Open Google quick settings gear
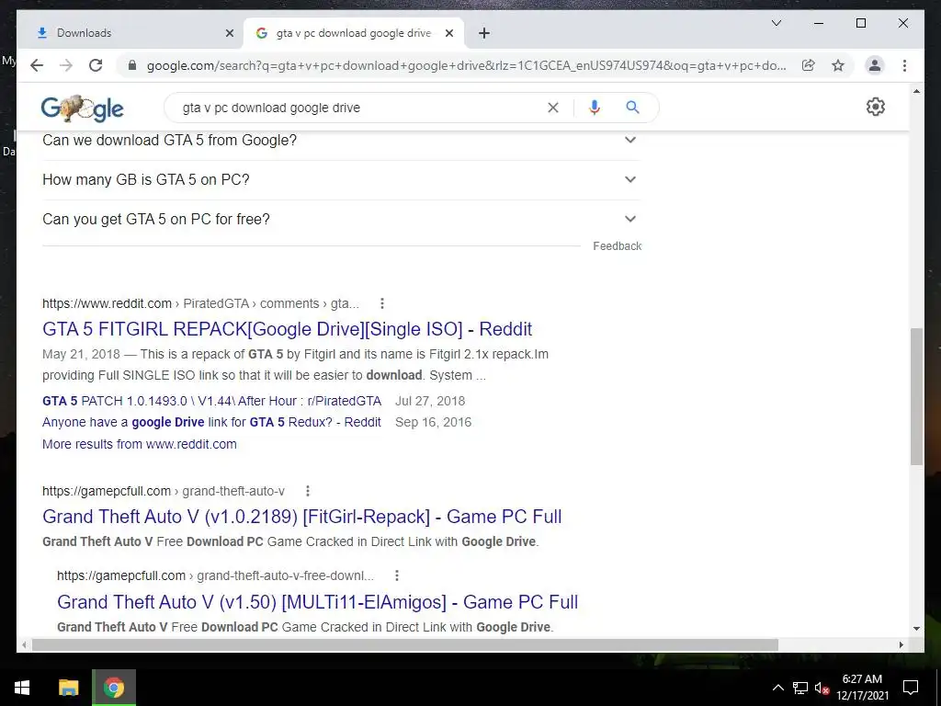The width and height of the screenshot is (941, 706). click(876, 107)
